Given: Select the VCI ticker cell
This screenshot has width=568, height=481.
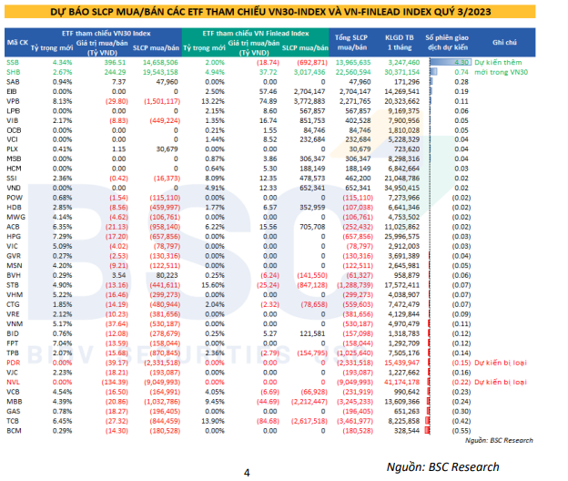Looking at the screenshot, I should (x=12, y=139).
